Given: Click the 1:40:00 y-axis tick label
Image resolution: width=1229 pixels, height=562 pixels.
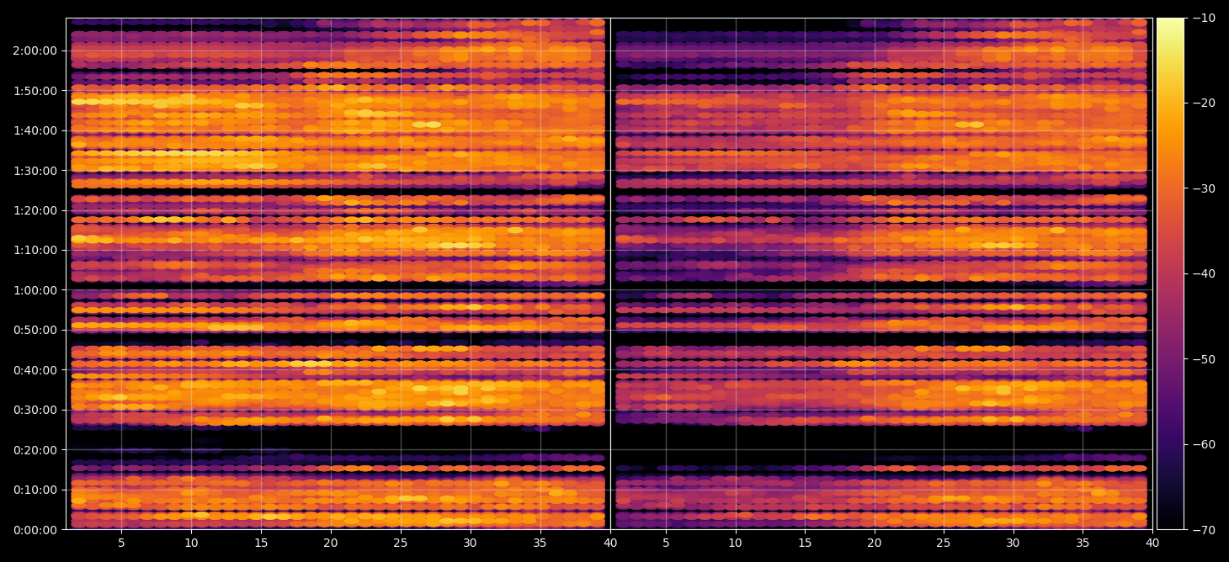Looking at the screenshot, I should (x=35, y=130).
